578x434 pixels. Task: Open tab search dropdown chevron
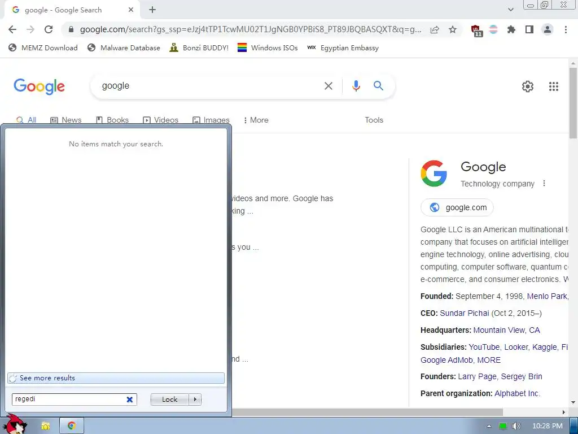510,10
